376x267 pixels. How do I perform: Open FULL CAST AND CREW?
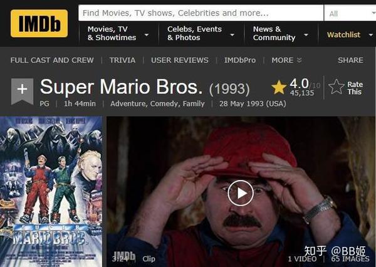tap(52, 60)
